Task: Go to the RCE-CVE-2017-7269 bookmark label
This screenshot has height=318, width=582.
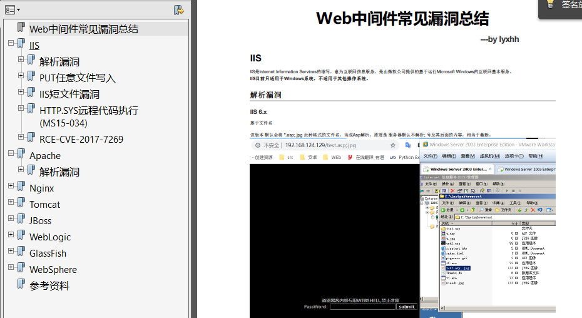Action: pyautogui.click(x=81, y=140)
